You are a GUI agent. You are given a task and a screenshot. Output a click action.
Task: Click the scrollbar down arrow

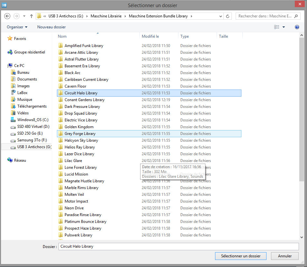302,237
